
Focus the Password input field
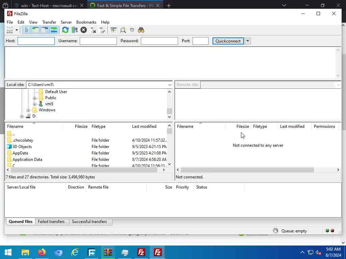pos(159,41)
